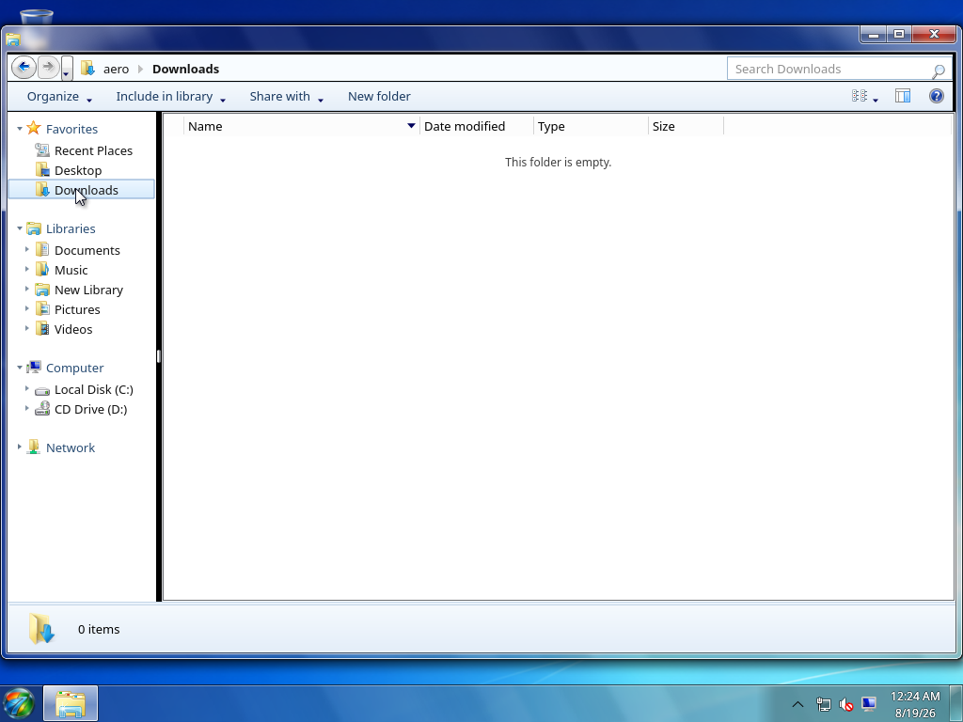Sort by the Type column header
The width and height of the screenshot is (963, 722).
[x=591, y=126]
